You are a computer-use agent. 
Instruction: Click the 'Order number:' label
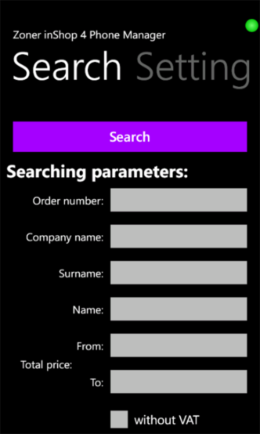pyautogui.click(x=68, y=201)
